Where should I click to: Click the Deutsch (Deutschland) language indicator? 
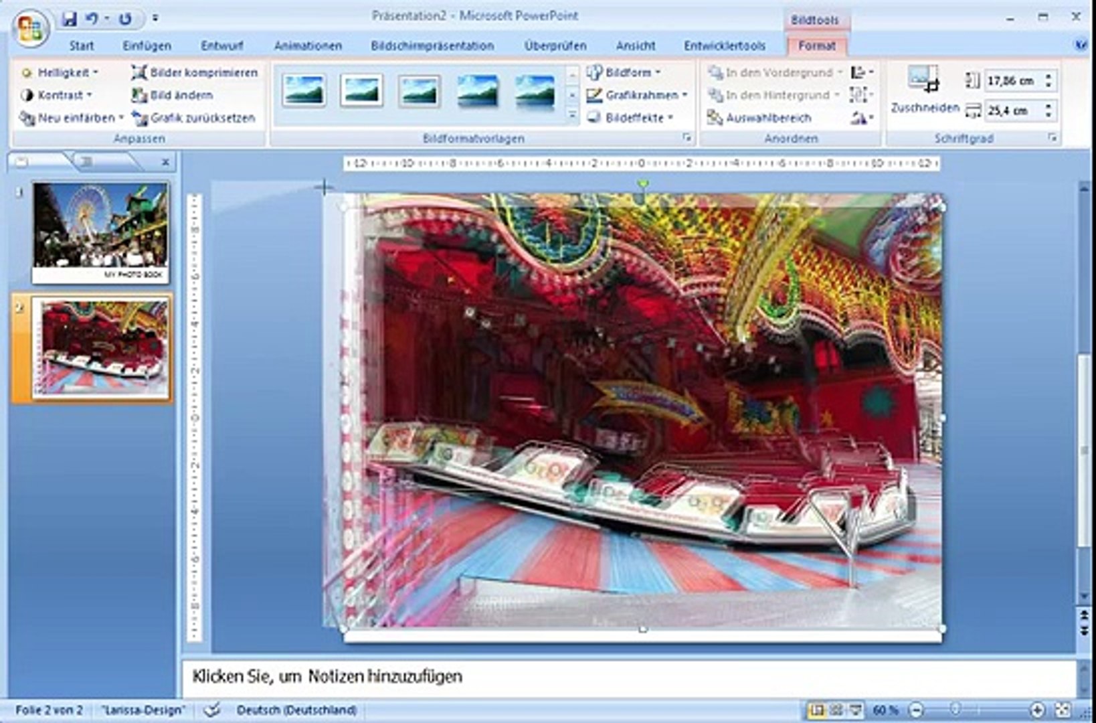[x=296, y=710]
